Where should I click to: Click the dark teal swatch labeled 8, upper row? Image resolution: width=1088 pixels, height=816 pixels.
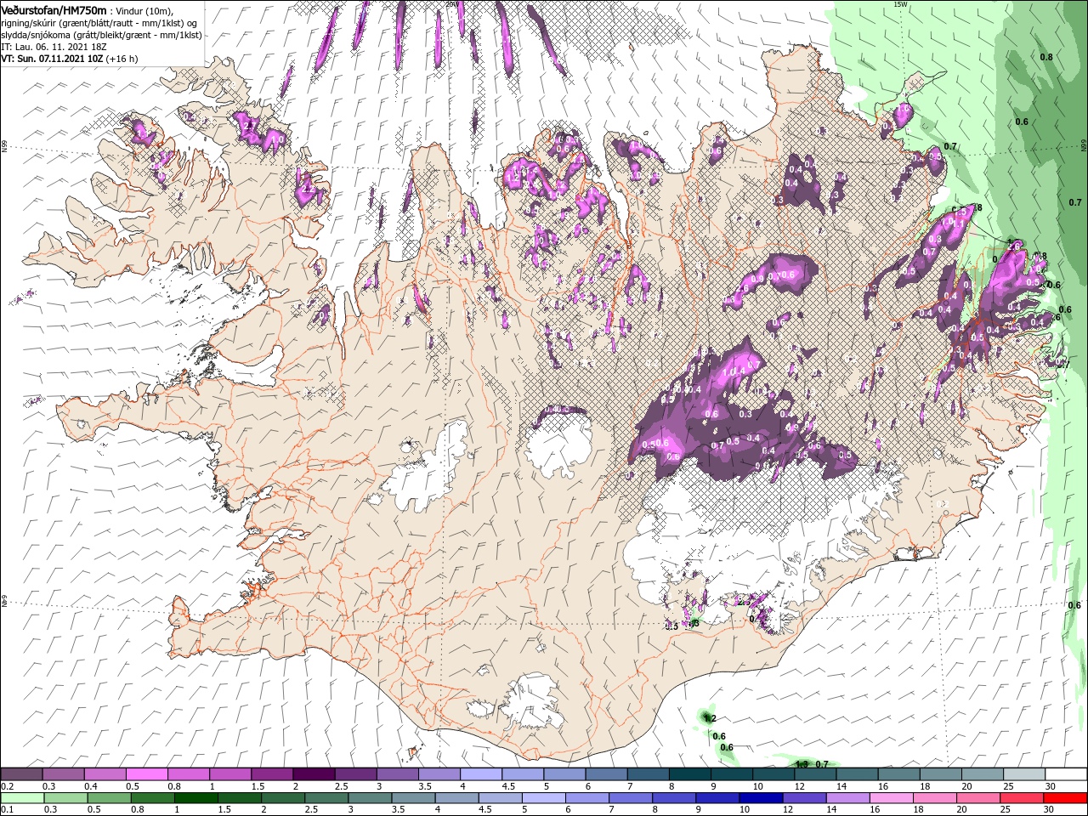[689, 774]
